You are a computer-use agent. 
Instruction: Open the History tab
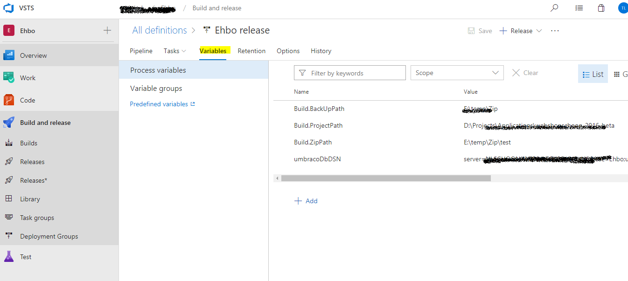(321, 51)
